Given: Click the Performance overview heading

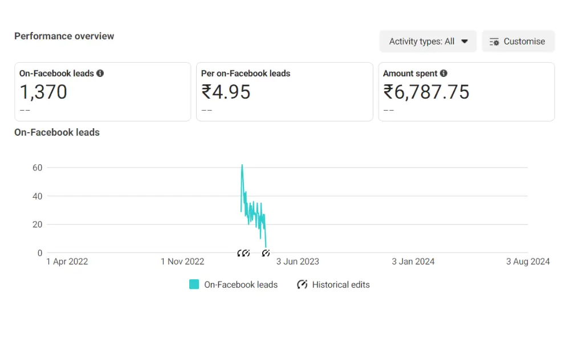Looking at the screenshot, I should coord(64,36).
